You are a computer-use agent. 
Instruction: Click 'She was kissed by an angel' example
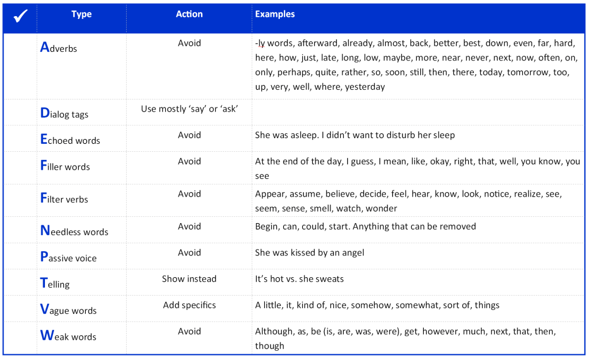309,252
